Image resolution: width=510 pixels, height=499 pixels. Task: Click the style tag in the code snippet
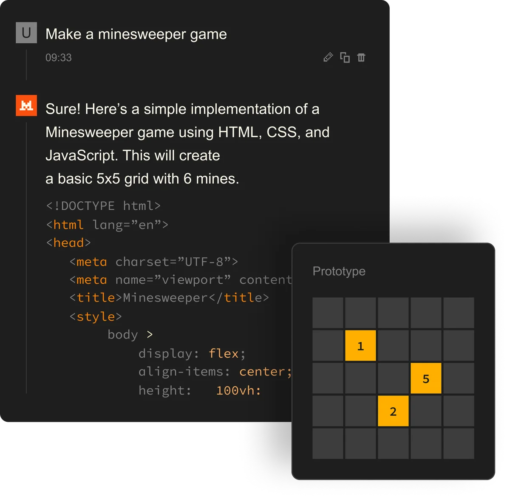coord(96,316)
